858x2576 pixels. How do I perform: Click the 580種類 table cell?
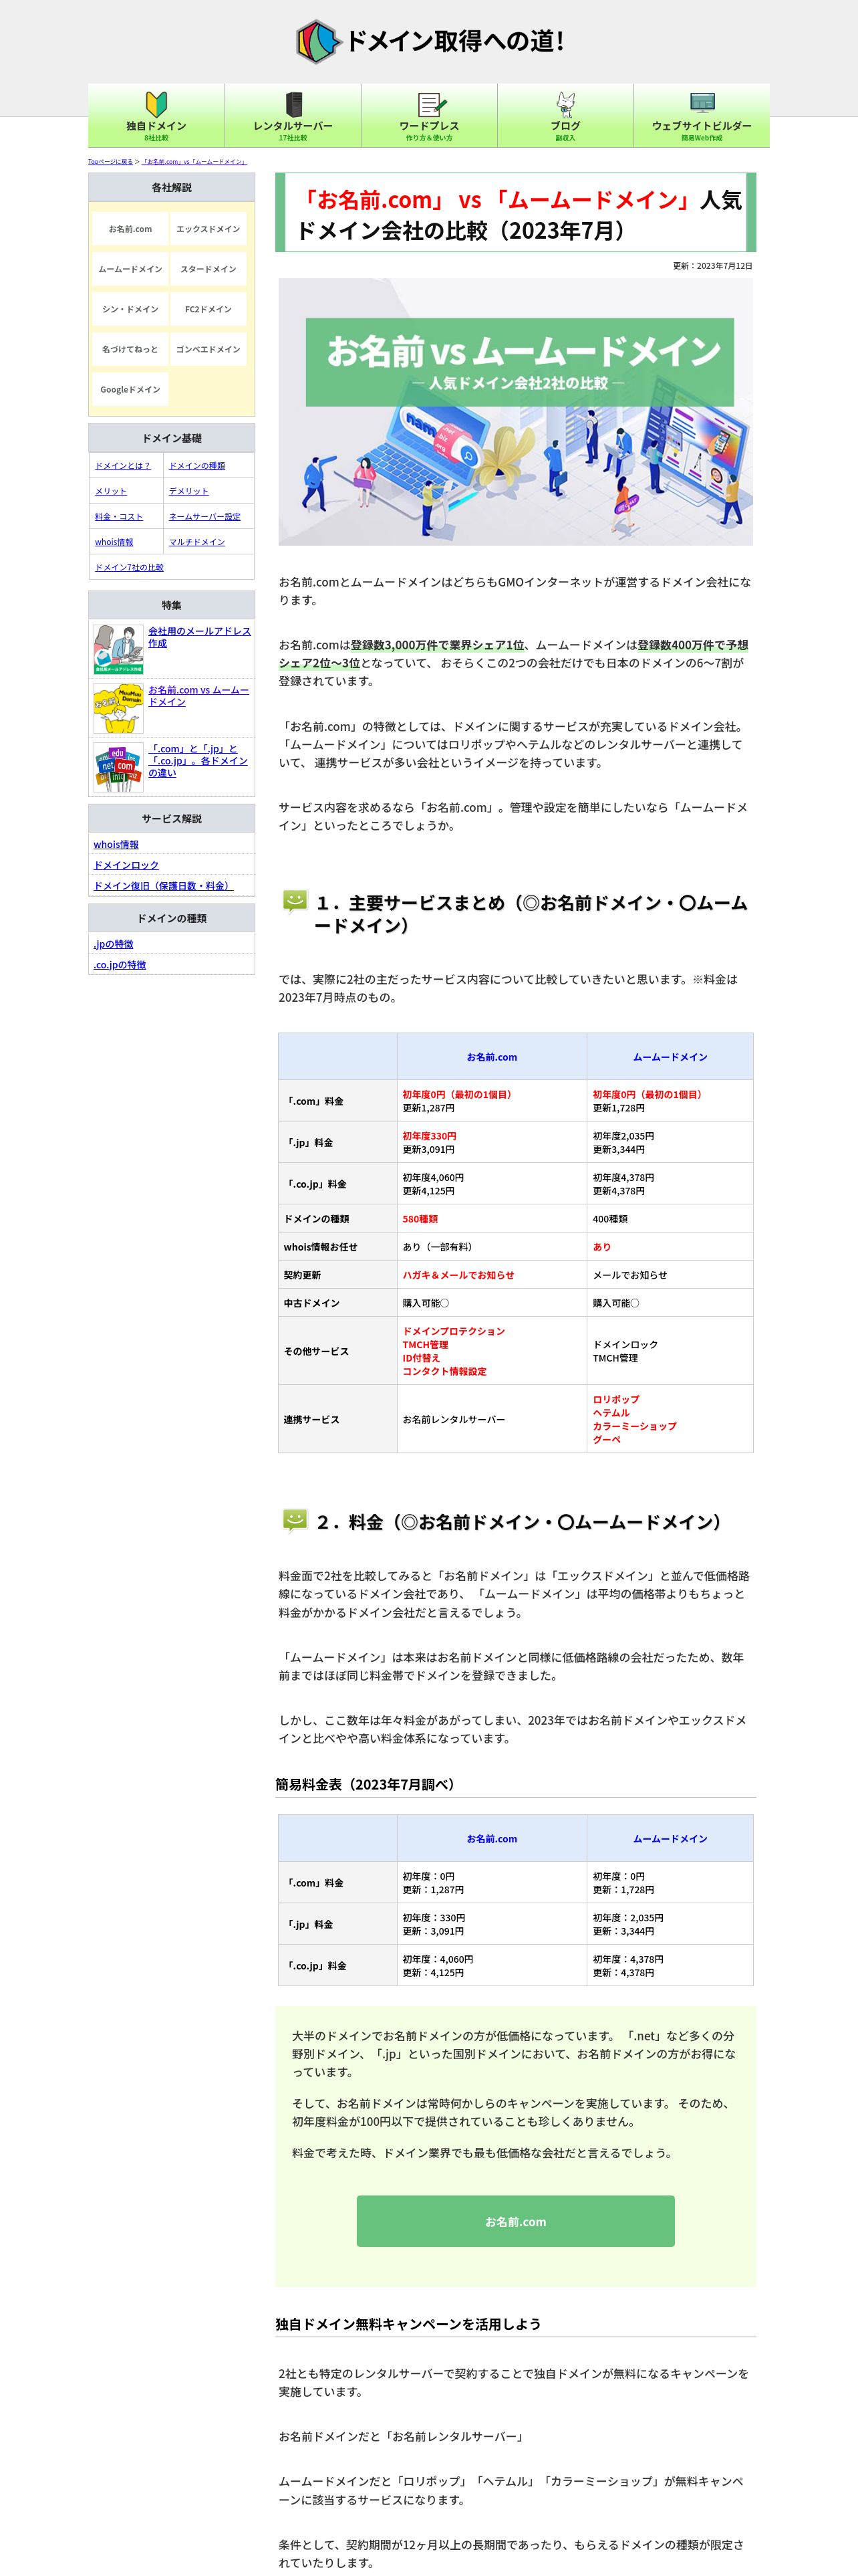click(x=491, y=1219)
